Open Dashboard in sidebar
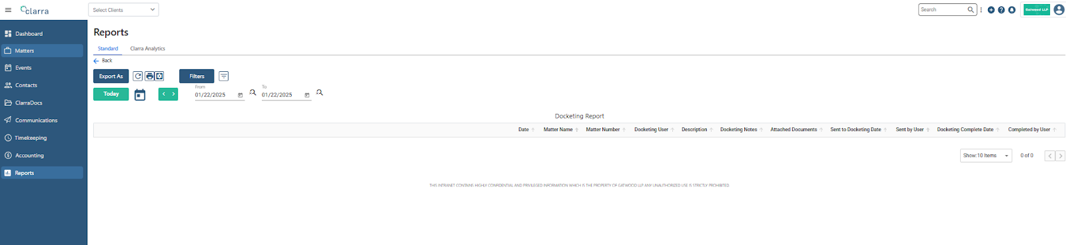 pyautogui.click(x=43, y=33)
